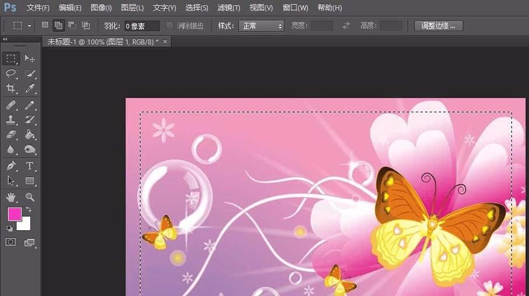Toggle Quick Mask mode
529x296 pixels.
coord(11,242)
